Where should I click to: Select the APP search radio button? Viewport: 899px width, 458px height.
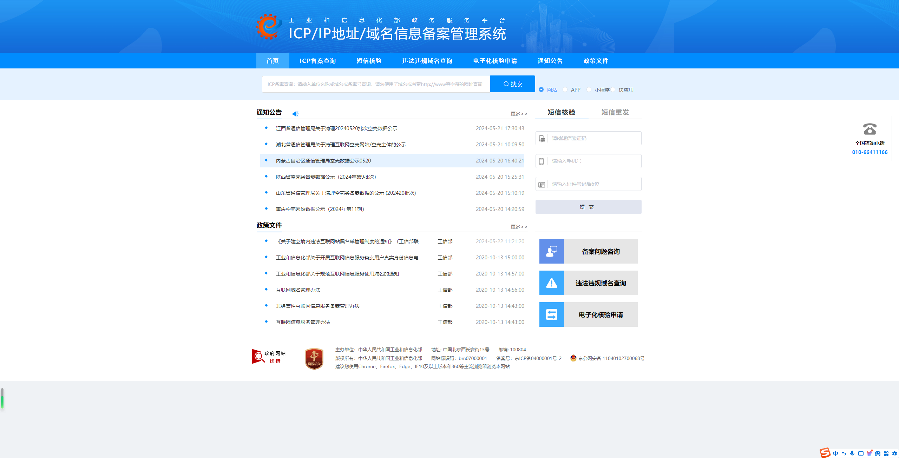point(565,89)
